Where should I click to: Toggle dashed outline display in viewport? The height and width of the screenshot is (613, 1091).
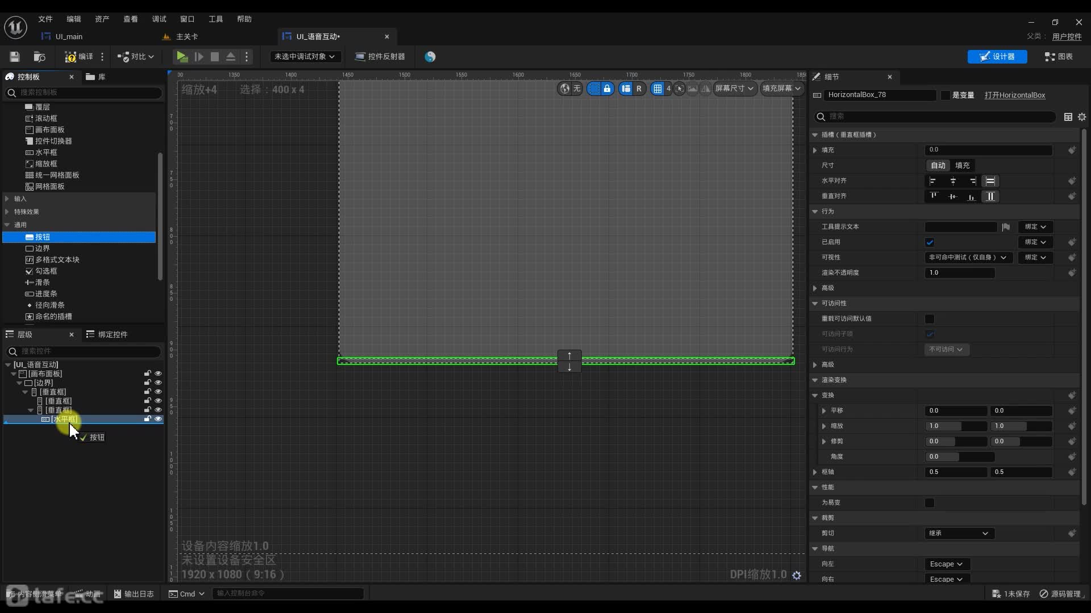pos(594,88)
